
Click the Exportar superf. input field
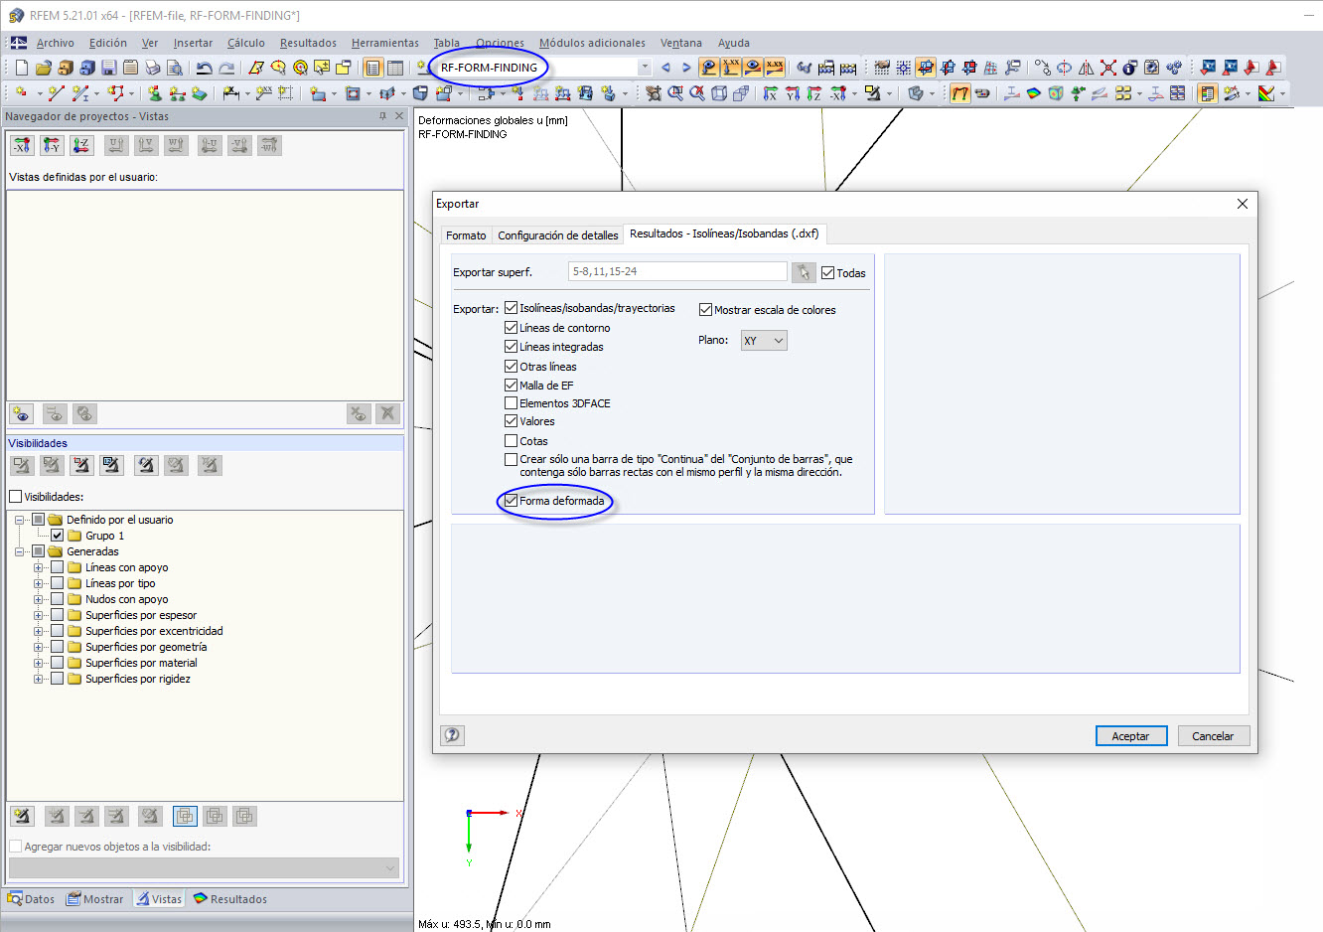677,271
